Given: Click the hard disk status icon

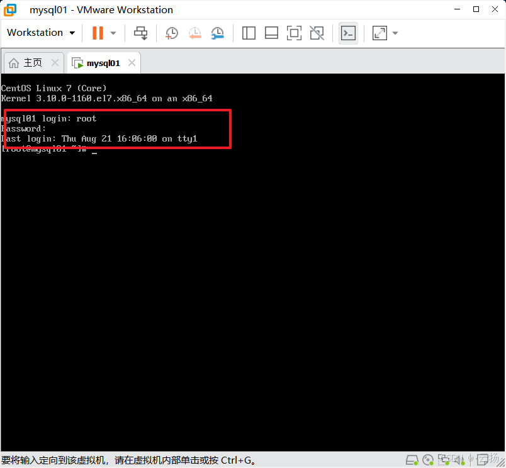Looking at the screenshot, I should click(x=412, y=460).
